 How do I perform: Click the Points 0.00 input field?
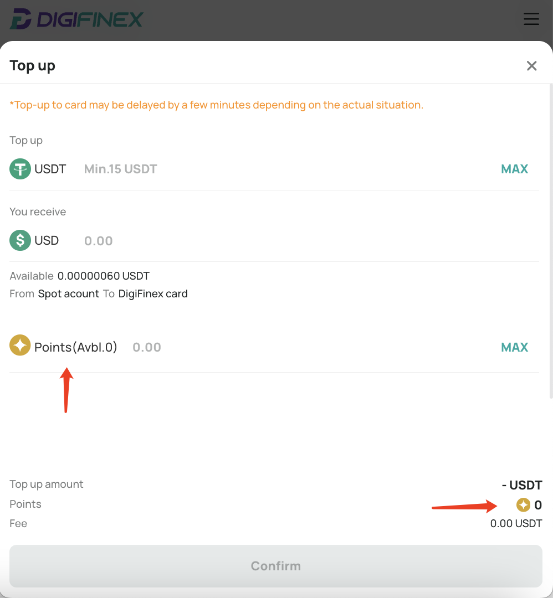coord(313,347)
